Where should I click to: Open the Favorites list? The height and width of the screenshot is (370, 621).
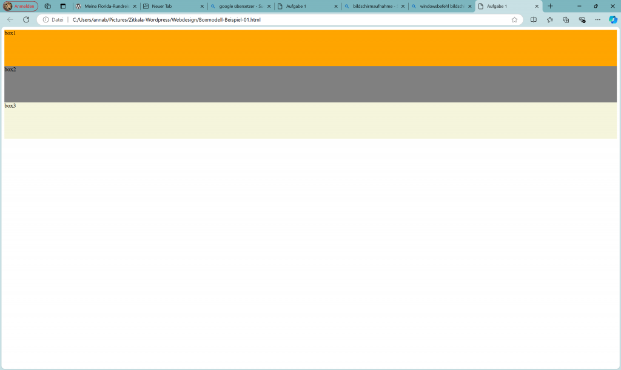pos(549,19)
